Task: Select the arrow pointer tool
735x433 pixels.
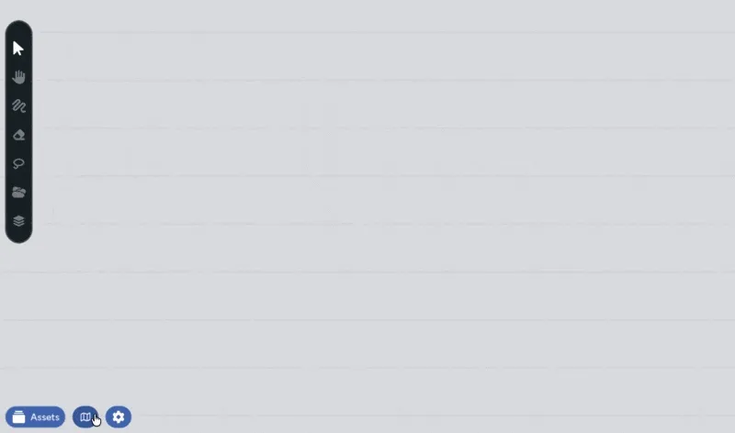Action: tap(18, 49)
